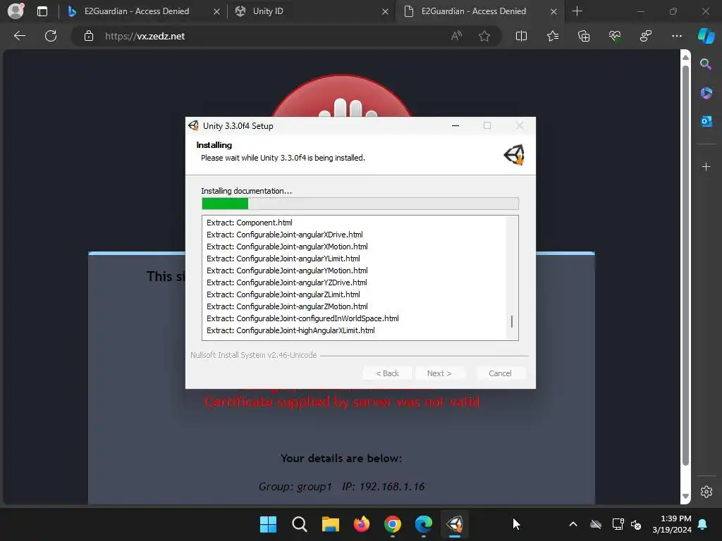Image resolution: width=722 pixels, height=541 pixels.
Task: Open the Windows Start menu
Action: tap(268, 524)
